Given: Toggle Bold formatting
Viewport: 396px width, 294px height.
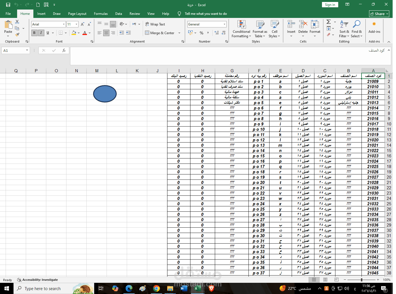Looking at the screenshot, I should click(34, 33).
